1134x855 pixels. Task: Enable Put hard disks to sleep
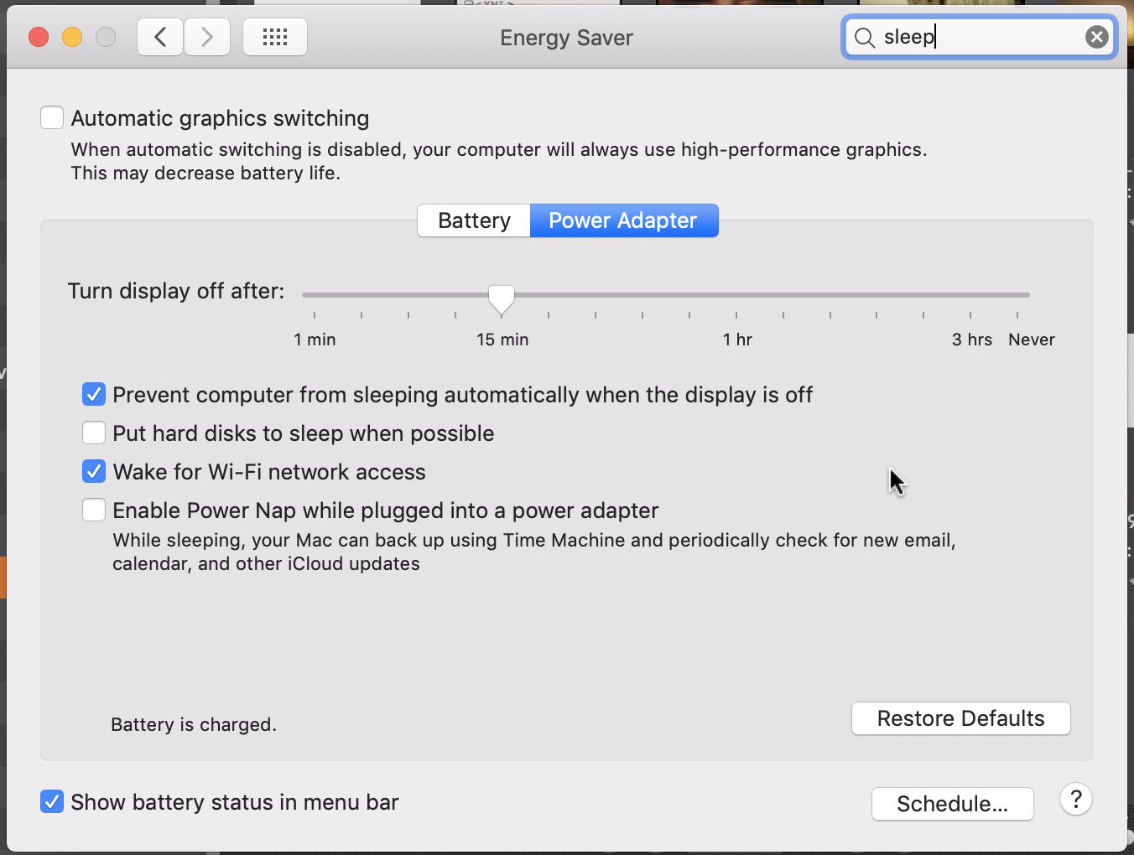pyautogui.click(x=94, y=433)
